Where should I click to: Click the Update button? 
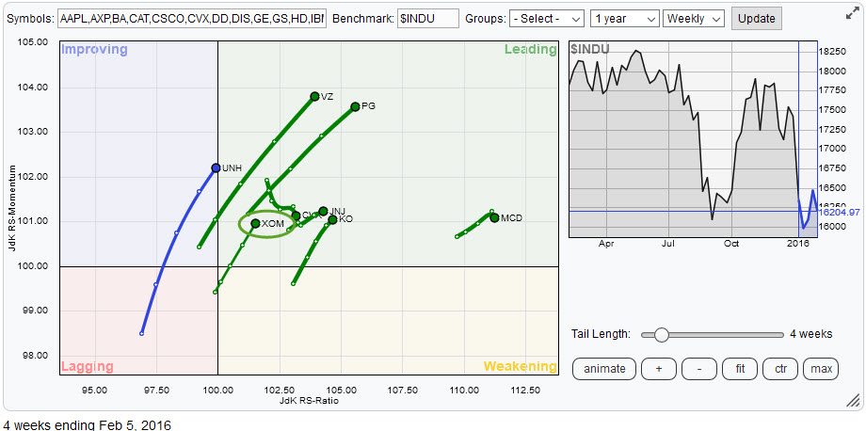point(756,18)
